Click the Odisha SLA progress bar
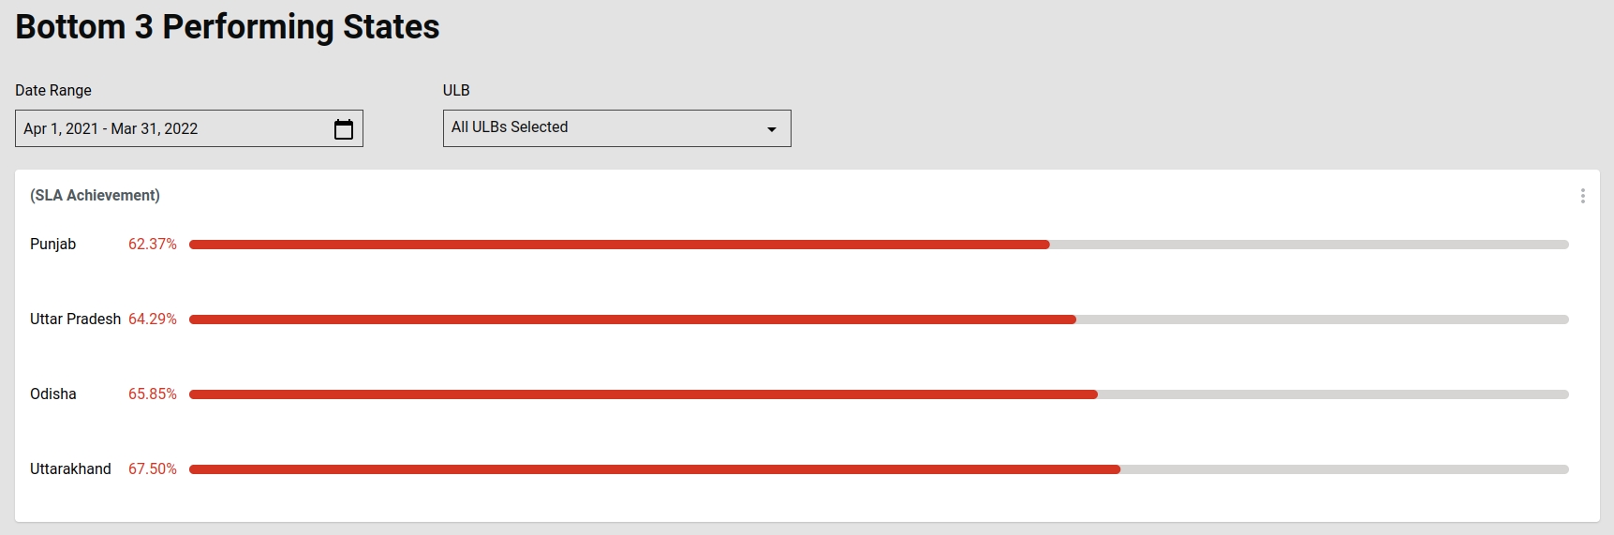The width and height of the screenshot is (1614, 535). (x=643, y=394)
